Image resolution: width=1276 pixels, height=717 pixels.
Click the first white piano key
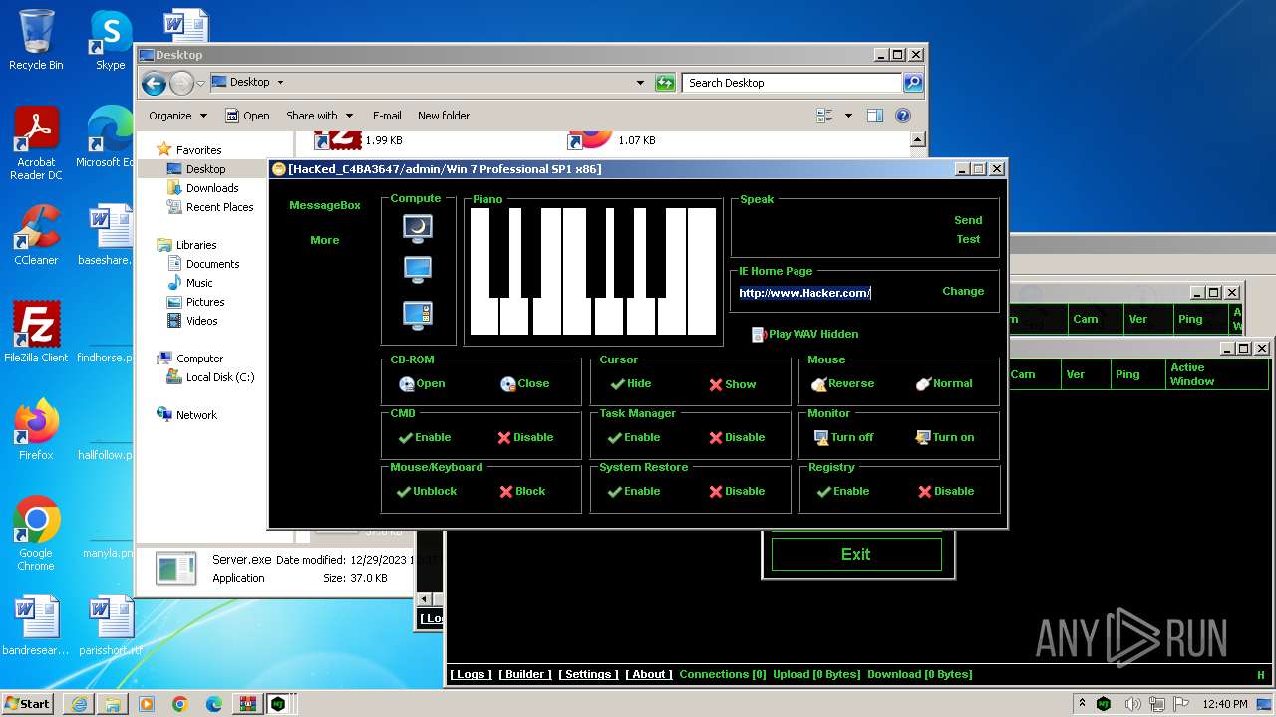tap(483, 317)
